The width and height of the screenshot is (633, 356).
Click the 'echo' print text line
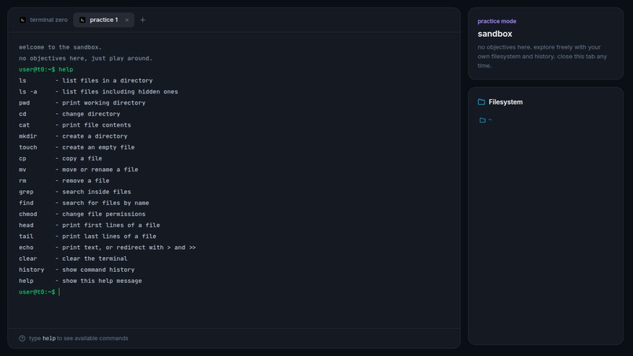pyautogui.click(x=108, y=248)
